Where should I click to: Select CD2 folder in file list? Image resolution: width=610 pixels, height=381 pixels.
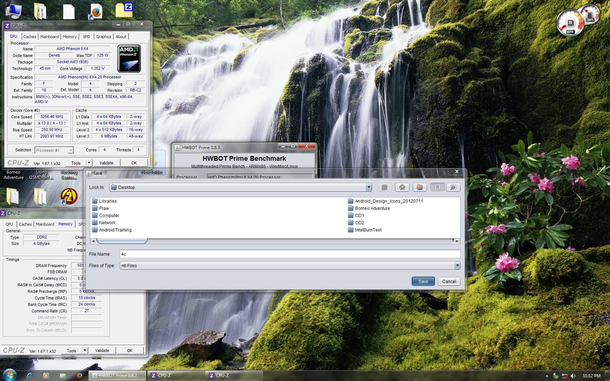[356, 223]
